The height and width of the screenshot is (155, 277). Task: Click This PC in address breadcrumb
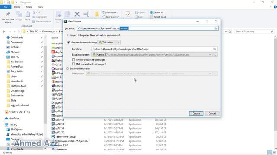pos(34,31)
